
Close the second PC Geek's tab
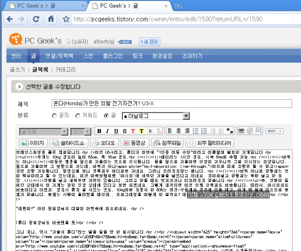click(x=166, y=6)
